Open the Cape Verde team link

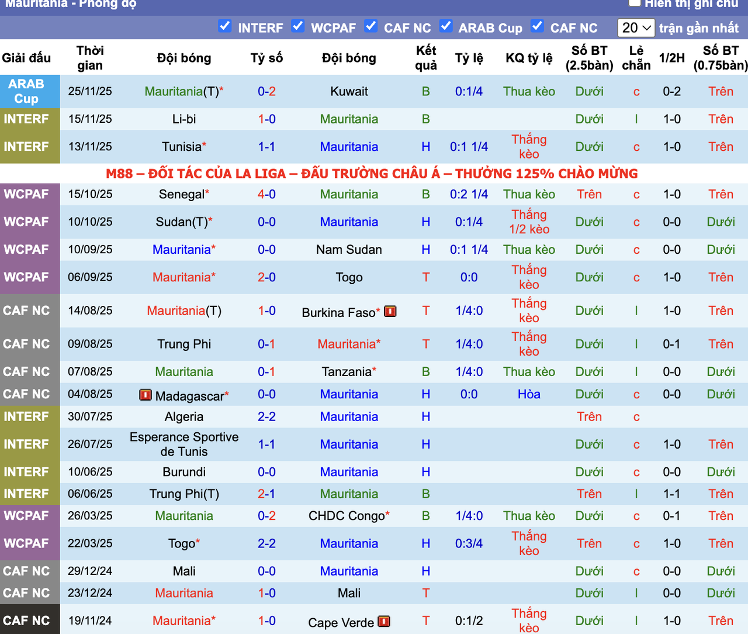pyautogui.click(x=341, y=622)
